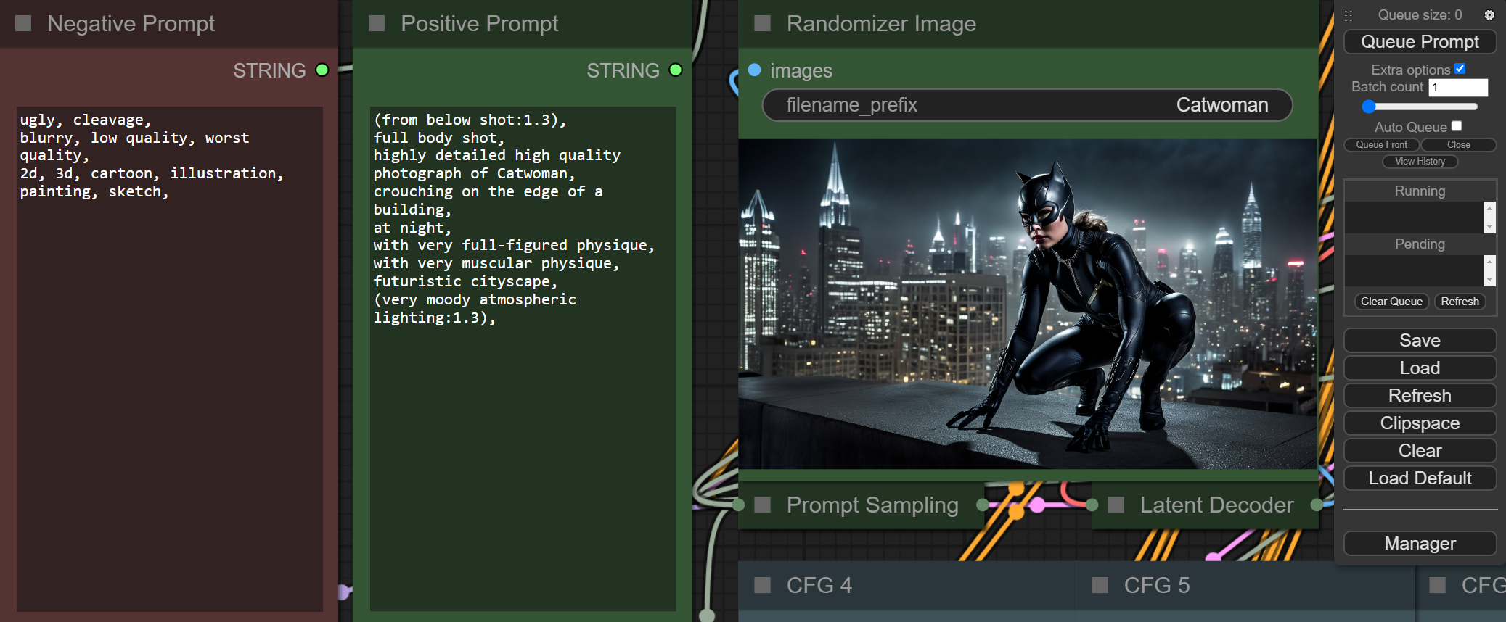This screenshot has width=1506, height=622.
Task: Expand the Latent Decoder node using its square
Action: coord(1116,505)
